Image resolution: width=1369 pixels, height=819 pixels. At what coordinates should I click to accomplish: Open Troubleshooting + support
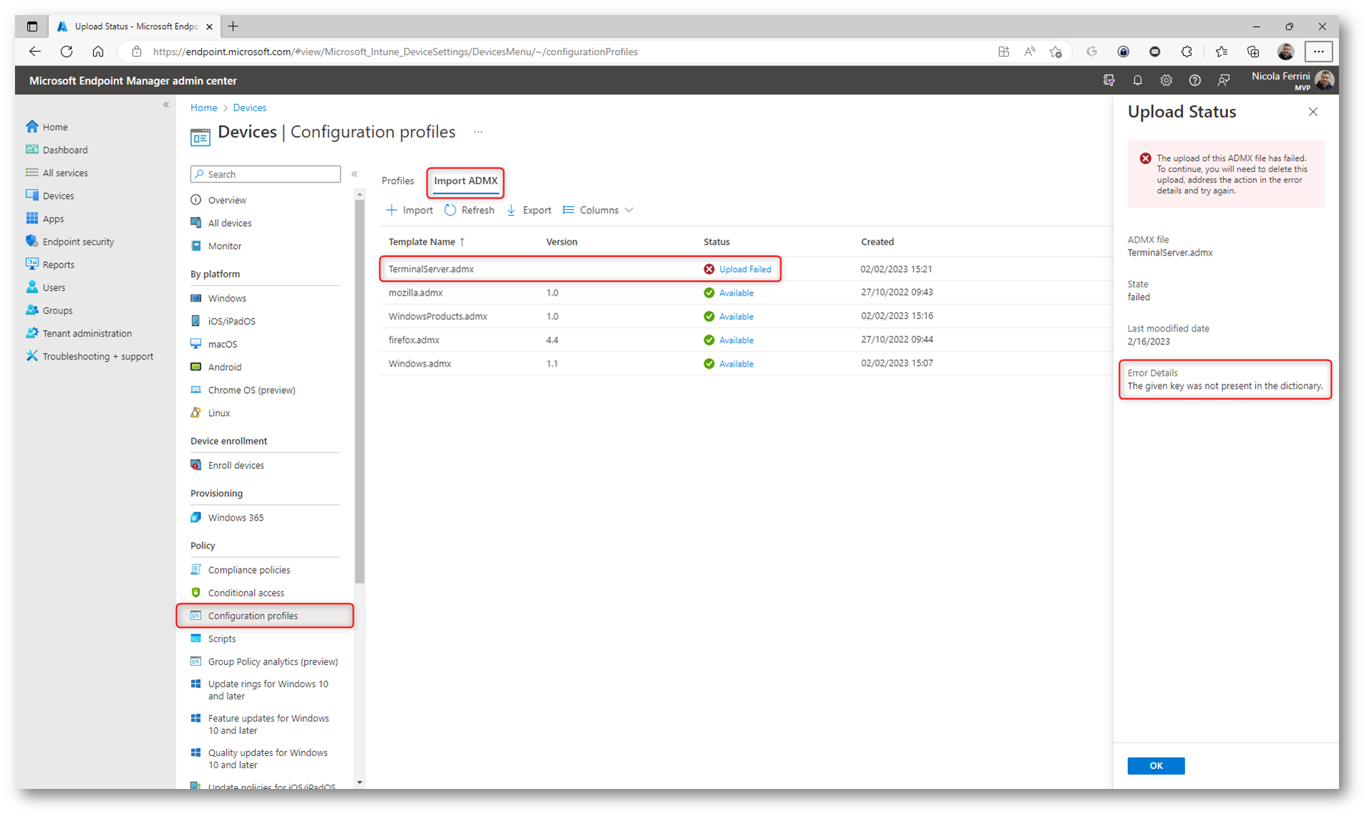coord(97,356)
